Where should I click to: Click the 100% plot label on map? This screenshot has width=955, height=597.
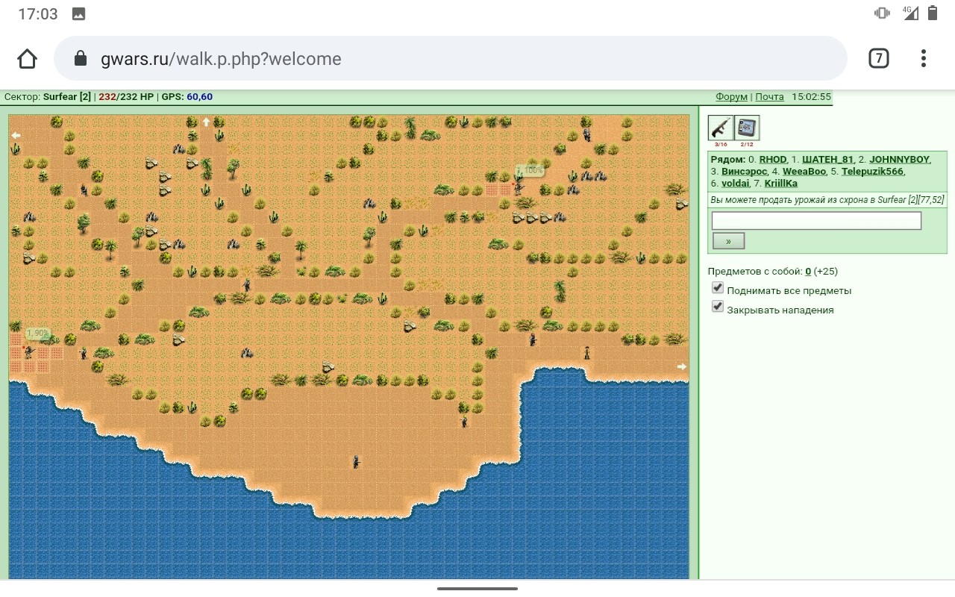coord(530,171)
